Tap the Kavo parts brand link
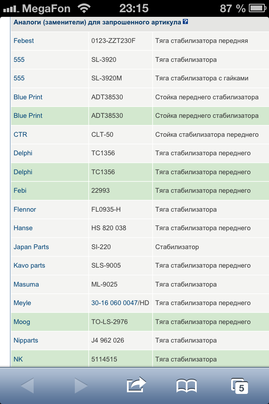Viewport: 269px width, 404px height. coord(29,266)
